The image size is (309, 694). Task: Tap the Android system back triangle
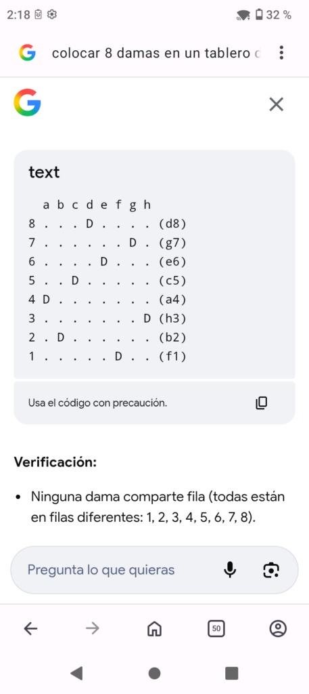[76, 673]
